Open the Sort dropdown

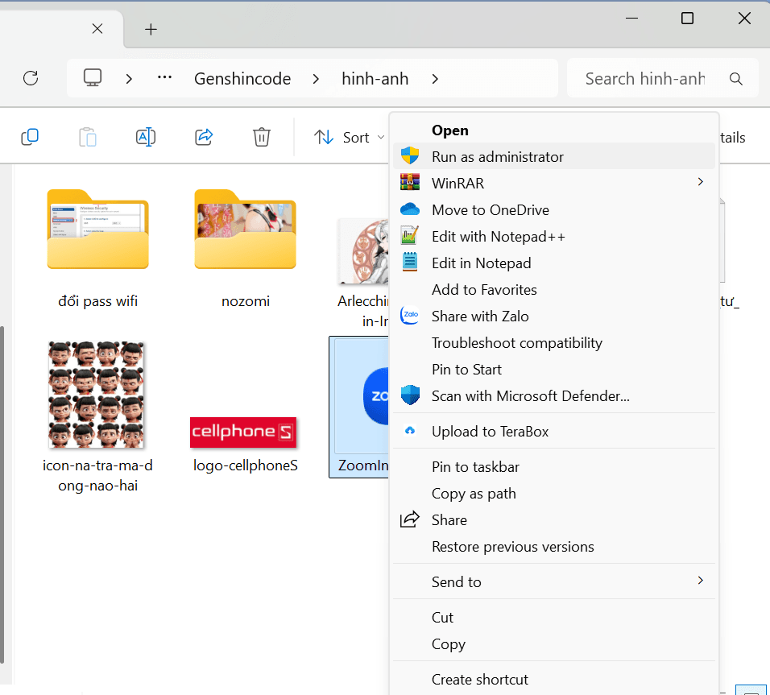pyautogui.click(x=348, y=138)
